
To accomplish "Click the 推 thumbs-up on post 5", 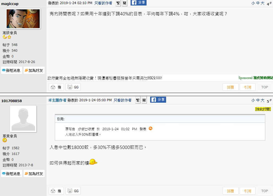I will 56,191.
